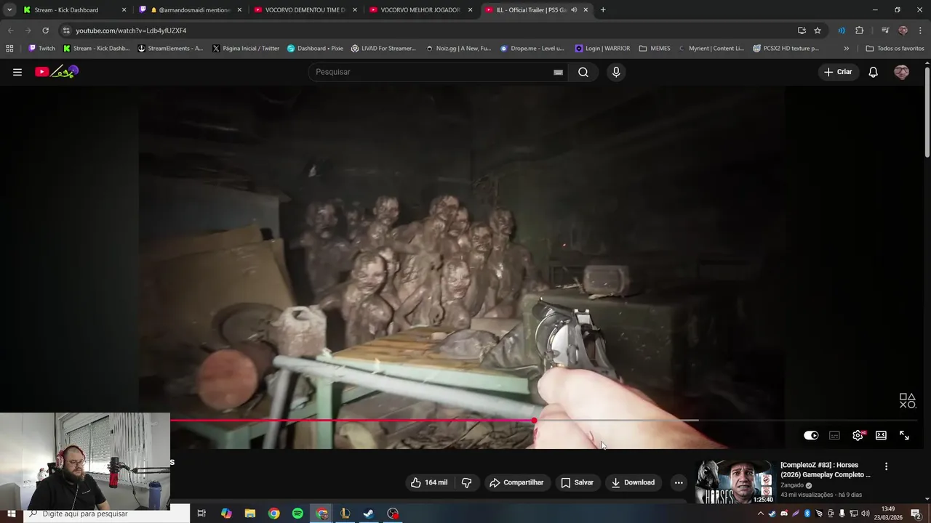Toggle autoplay switch in player
931x523 pixels.
click(x=811, y=435)
